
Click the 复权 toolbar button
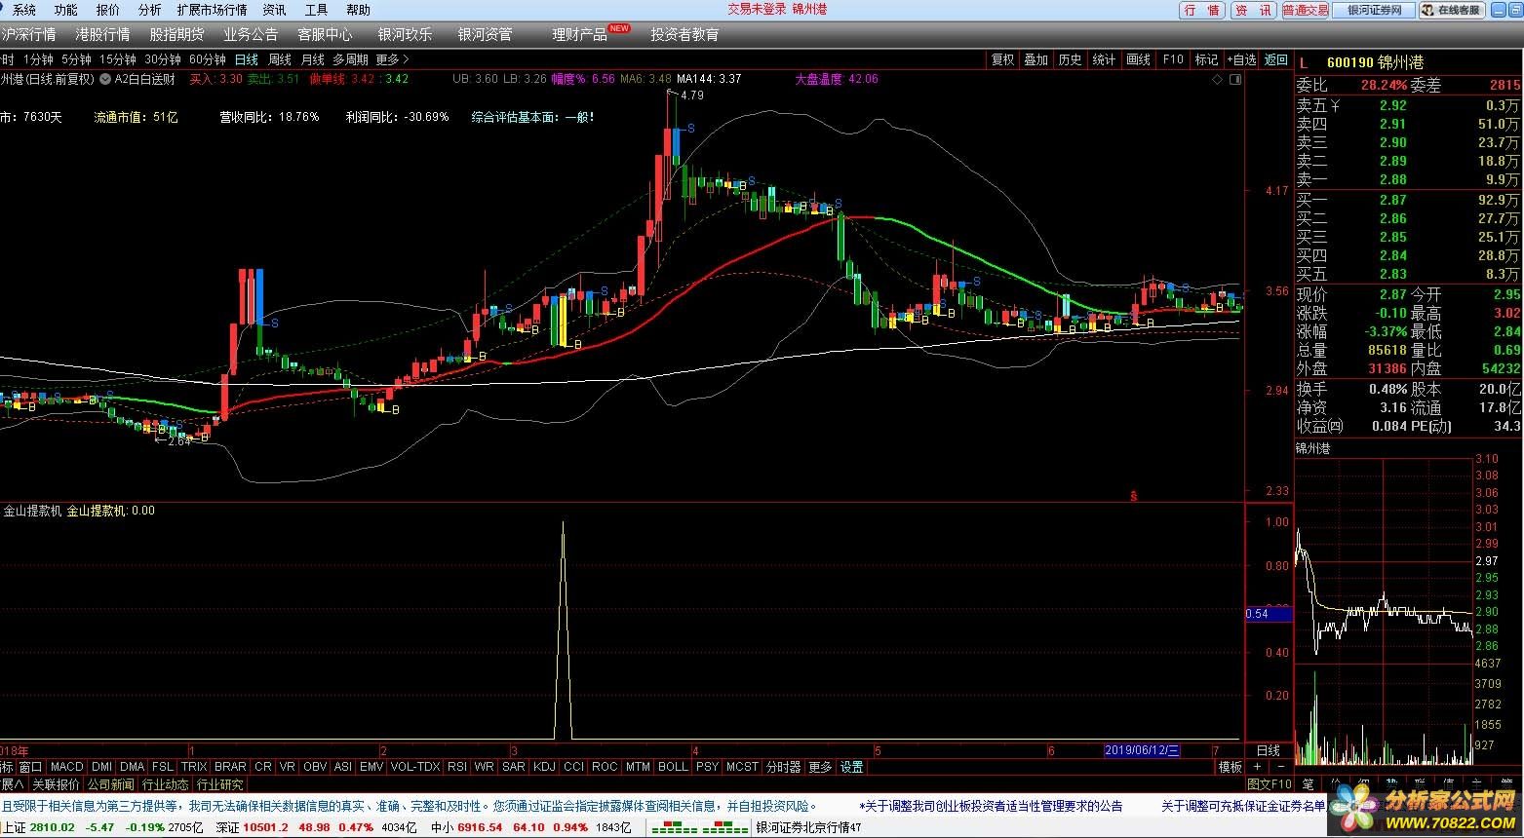click(x=1002, y=59)
